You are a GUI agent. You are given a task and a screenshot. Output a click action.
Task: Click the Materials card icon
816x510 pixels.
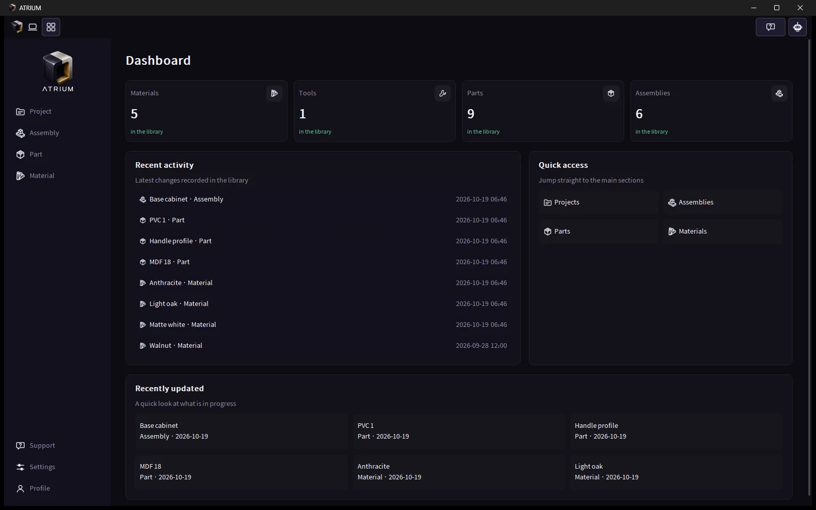(274, 93)
